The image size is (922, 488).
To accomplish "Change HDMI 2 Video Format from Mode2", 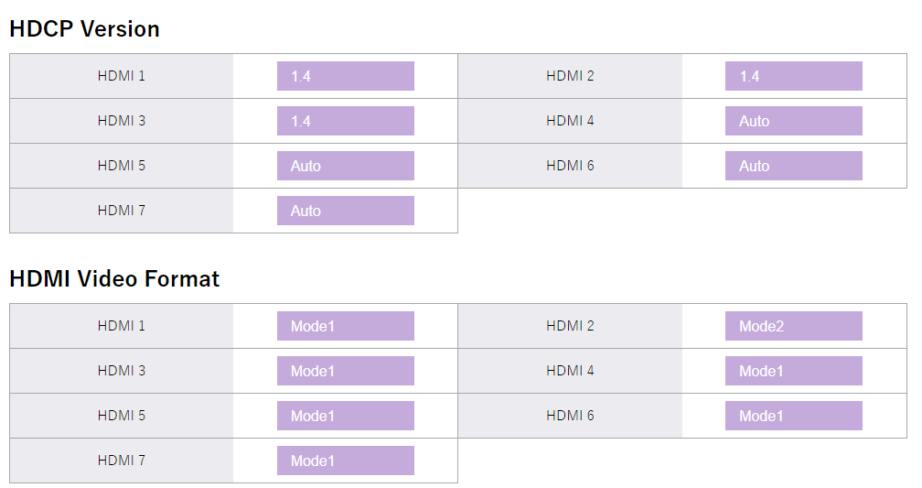I will (x=793, y=326).
